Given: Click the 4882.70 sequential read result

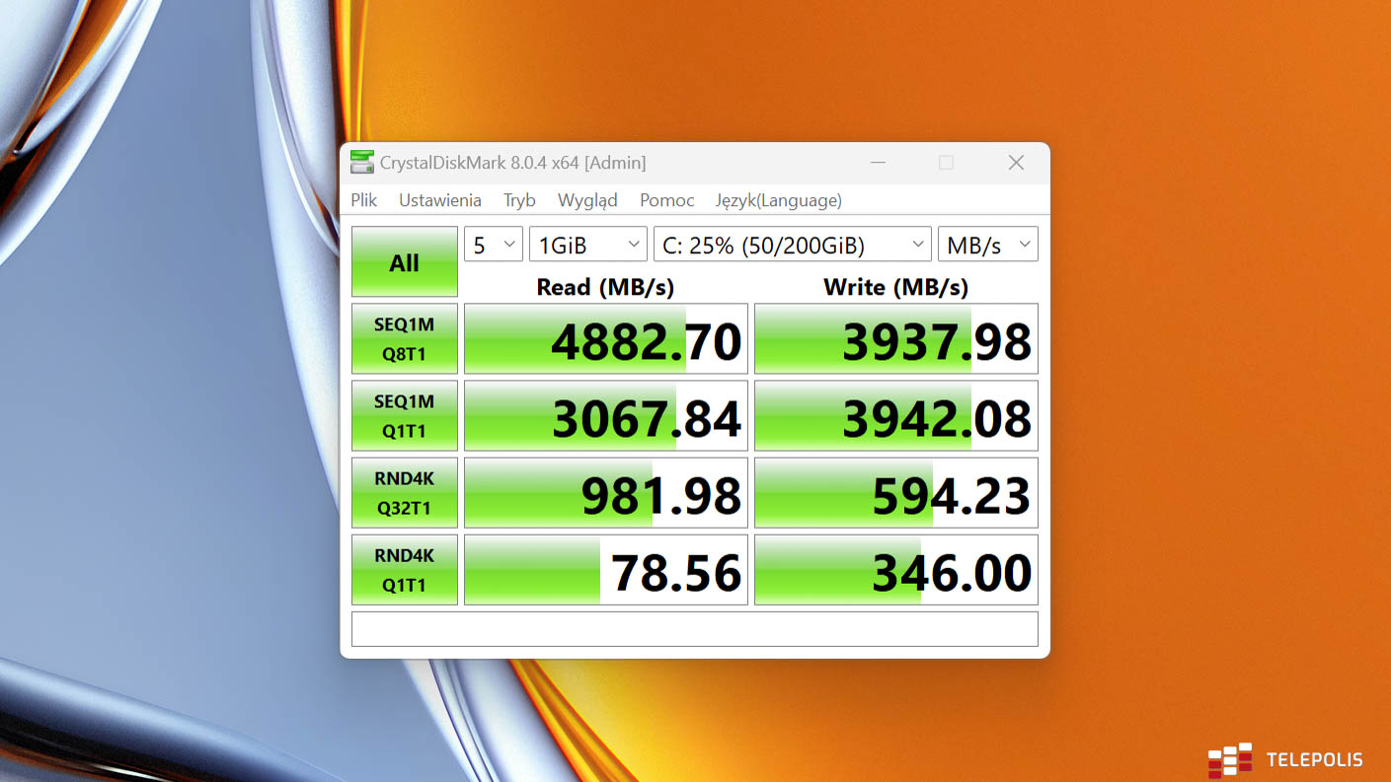Looking at the screenshot, I should 606,339.
